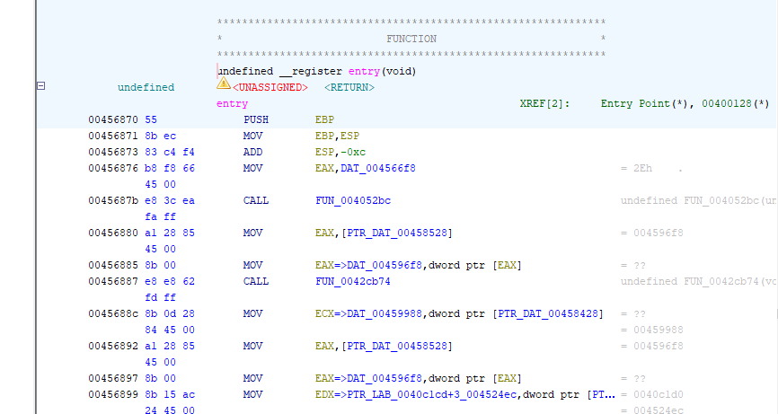
Task: Collapse the entry function using the minus box
Action: click(40, 85)
